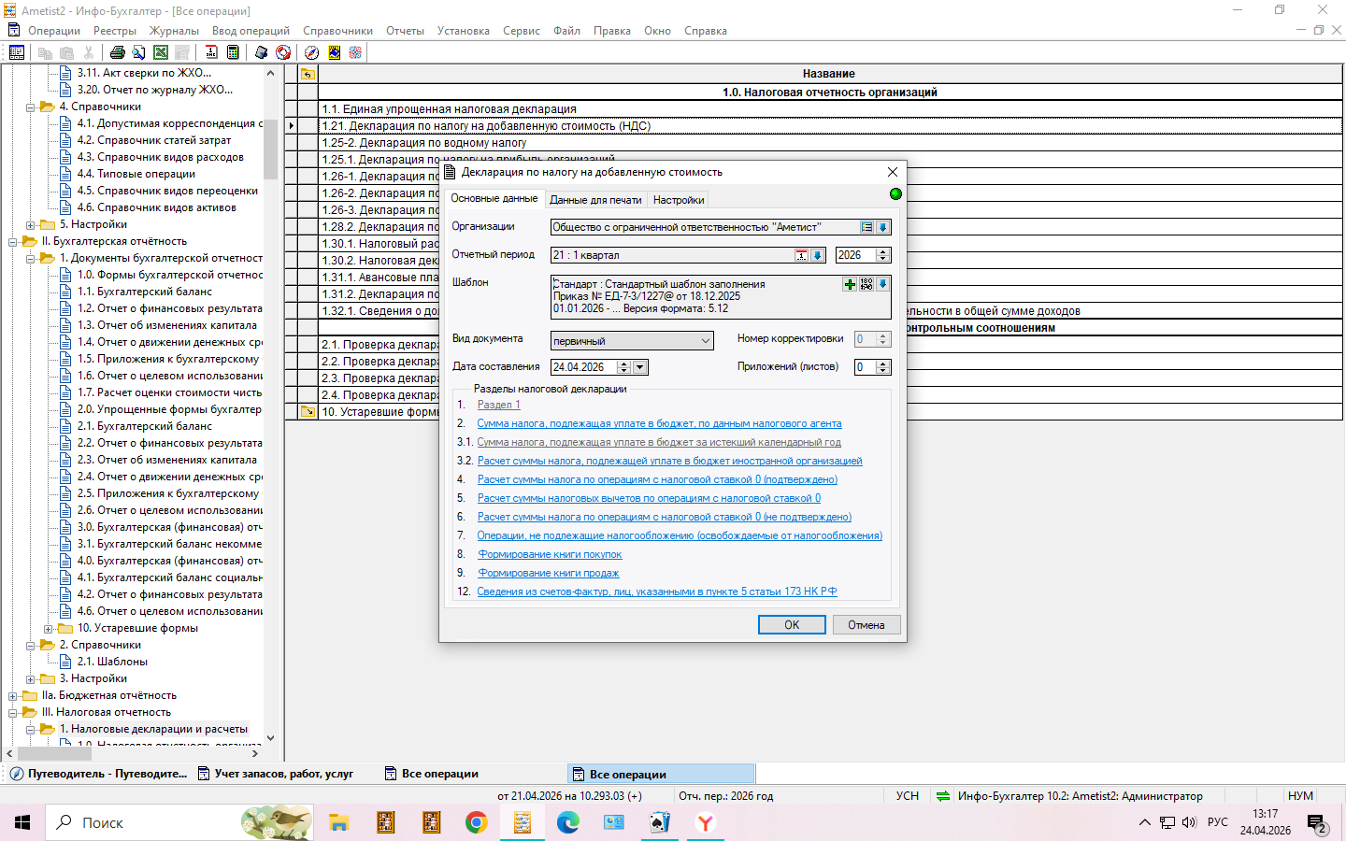Open the Дата составления date dropdown arrow
Image resolution: width=1346 pixels, height=841 pixels.
pyautogui.click(x=640, y=367)
